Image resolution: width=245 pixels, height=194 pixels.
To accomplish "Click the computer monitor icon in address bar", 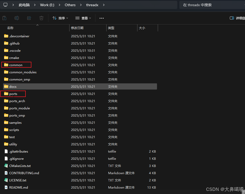I will [x=5, y=5].
